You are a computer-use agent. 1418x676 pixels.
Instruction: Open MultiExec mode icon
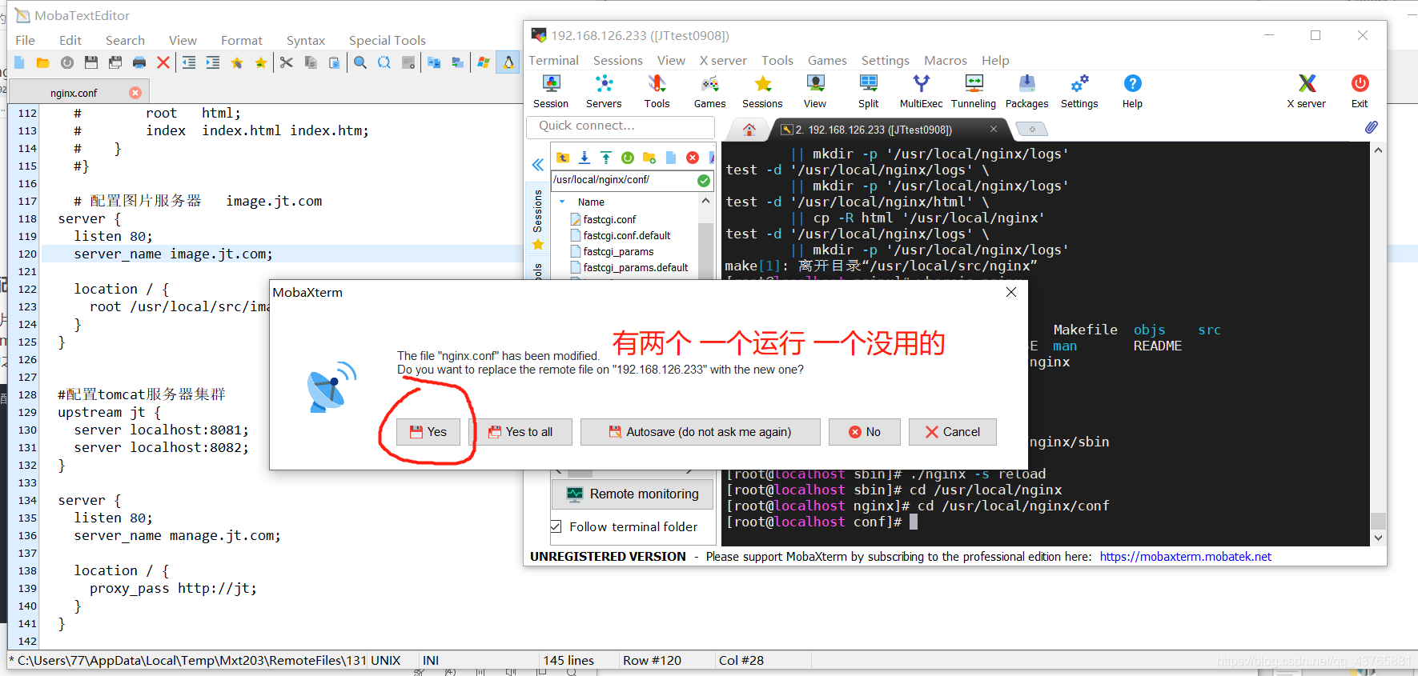(921, 91)
